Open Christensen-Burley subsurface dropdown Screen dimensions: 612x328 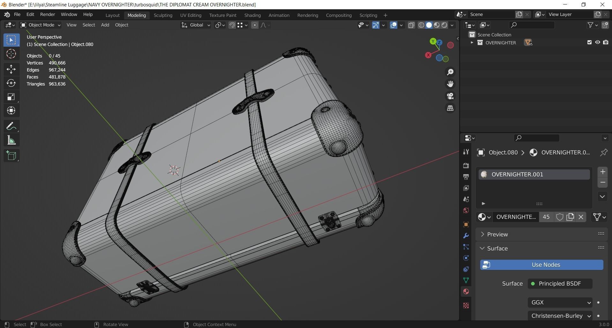point(560,316)
